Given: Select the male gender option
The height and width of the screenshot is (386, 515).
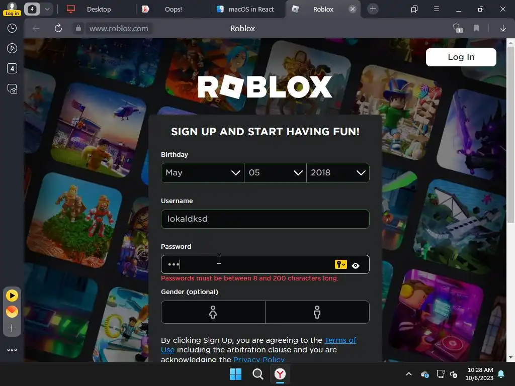Looking at the screenshot, I should click(x=317, y=312).
